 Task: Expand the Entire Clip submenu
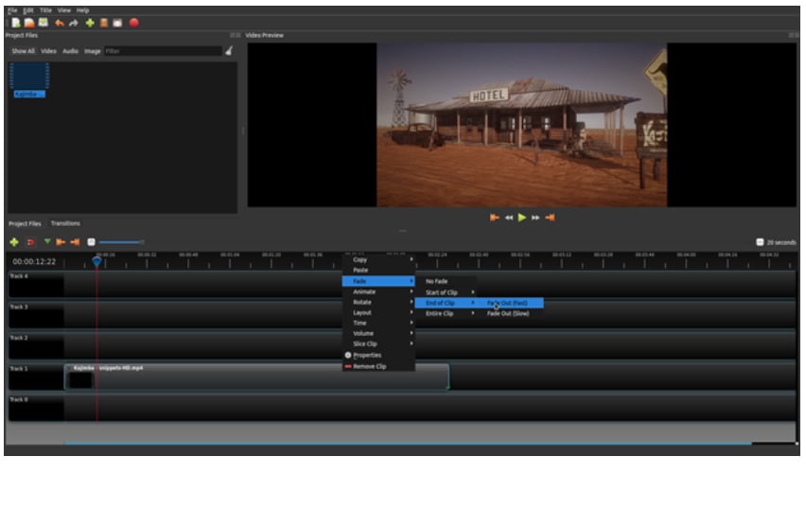[446, 313]
